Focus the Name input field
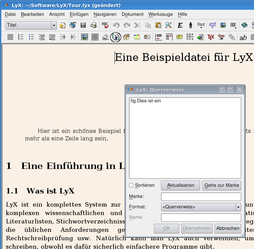The height and width of the screenshot is (249, 254). coord(201,217)
